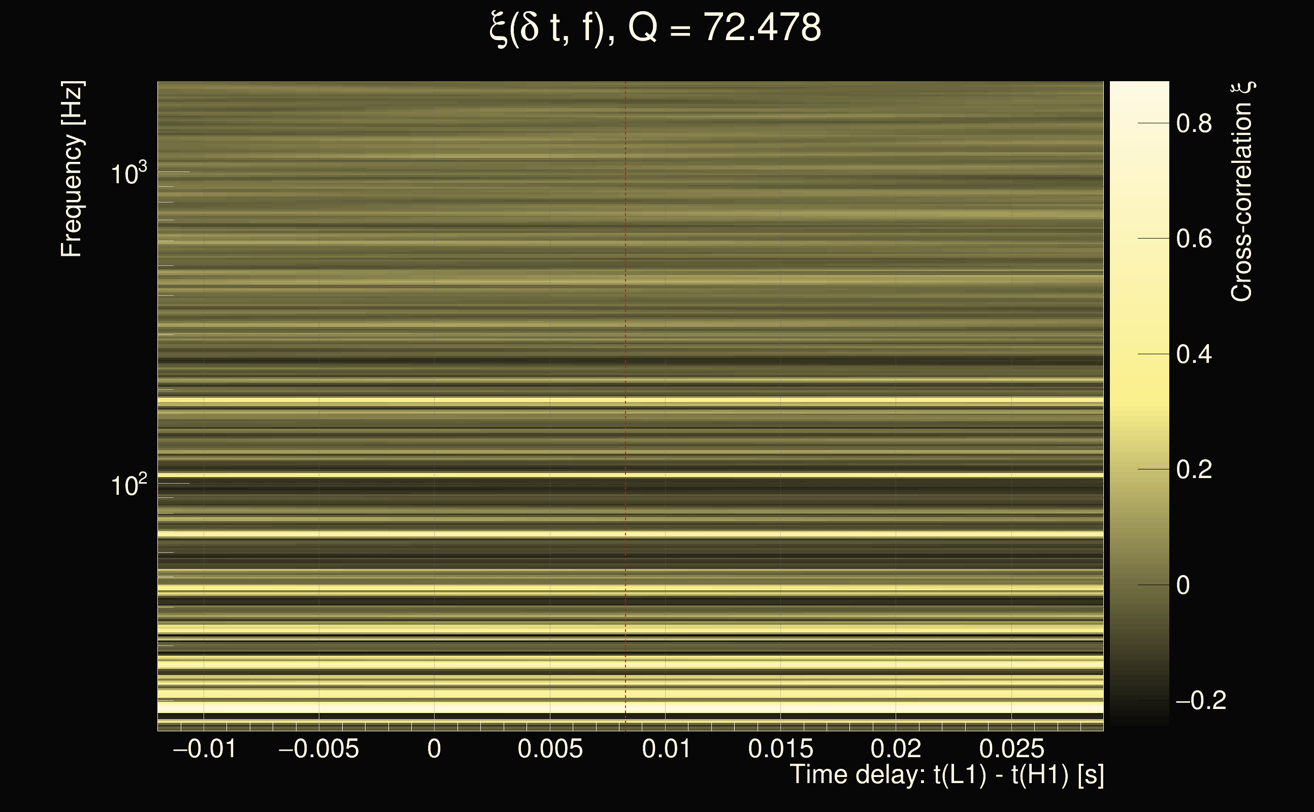Click the 10³ frequency tick label

click(x=128, y=174)
